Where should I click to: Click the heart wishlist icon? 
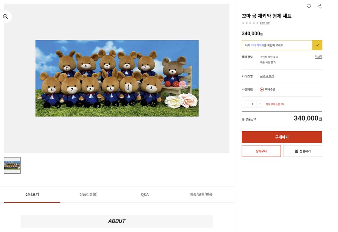click(x=309, y=6)
